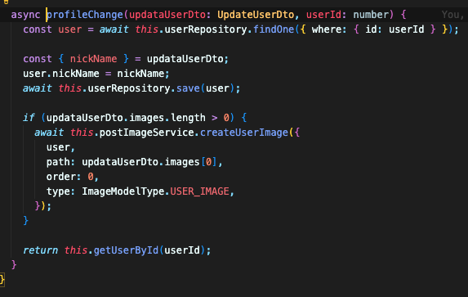Click the getUserById method call
Image resolution: width=468 pixels, height=297 pixels.
(126, 250)
